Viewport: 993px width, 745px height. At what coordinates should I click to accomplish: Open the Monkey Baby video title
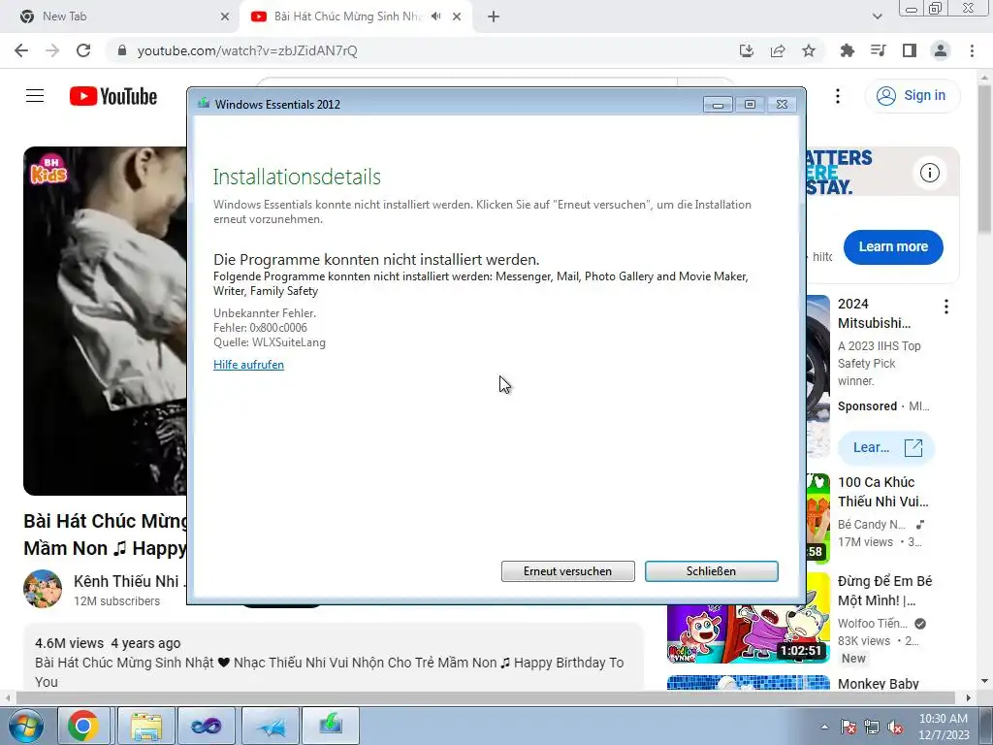(878, 684)
